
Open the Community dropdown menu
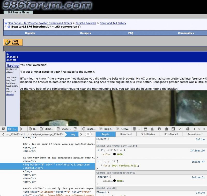pos(186,33)
